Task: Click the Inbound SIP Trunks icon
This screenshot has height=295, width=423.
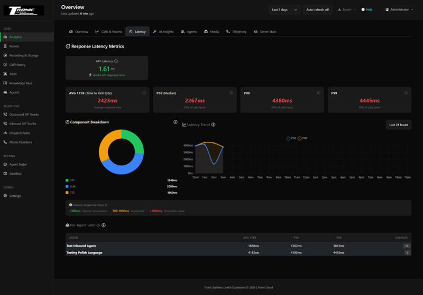Action: [5, 123]
